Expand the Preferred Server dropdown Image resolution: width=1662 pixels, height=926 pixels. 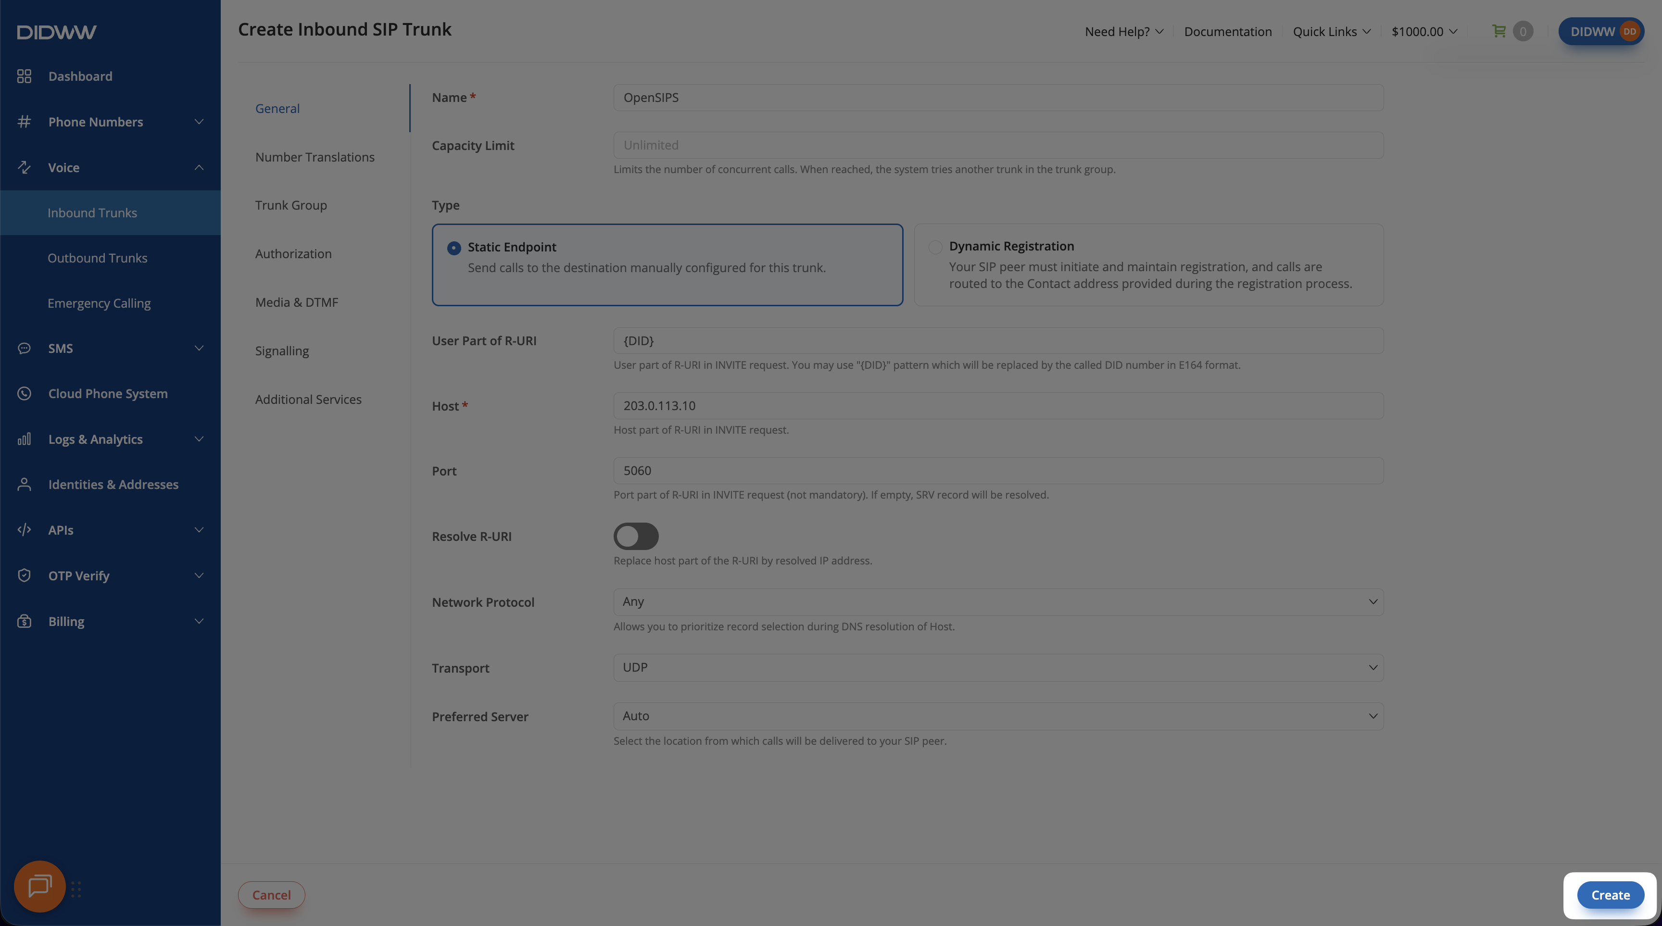coord(998,716)
